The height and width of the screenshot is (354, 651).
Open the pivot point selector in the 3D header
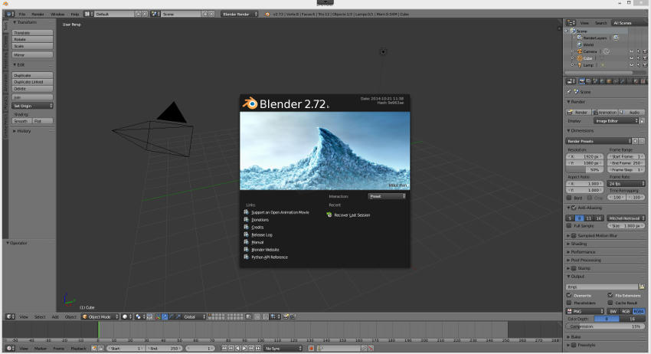tap(140, 316)
